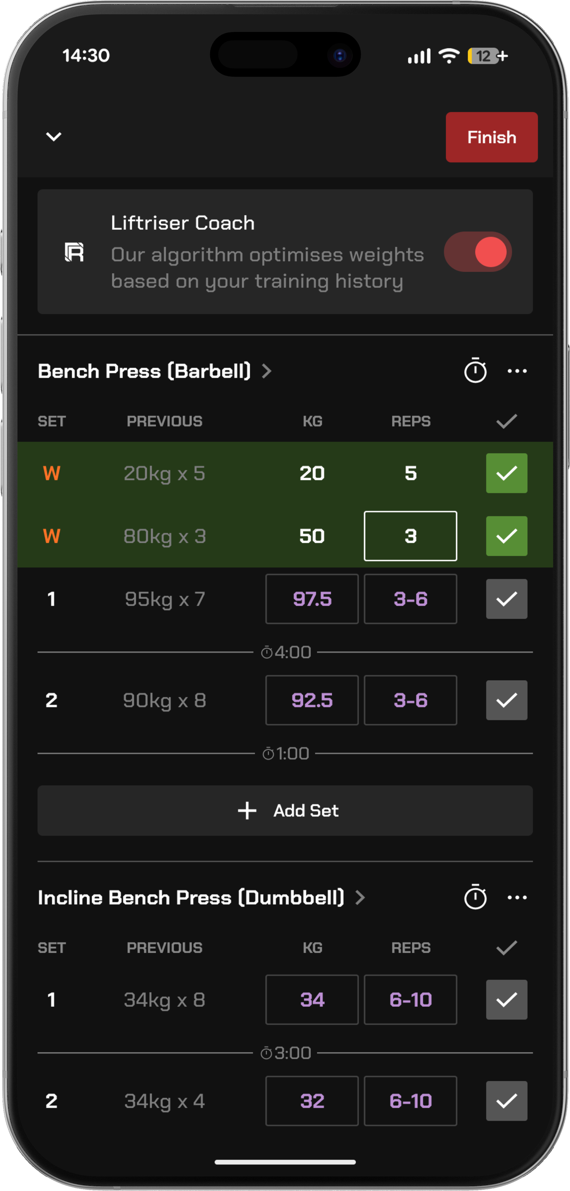This screenshot has height=1191, width=570.
Task: Select the SET column header under Incline Bench Press
Action: coord(52,947)
